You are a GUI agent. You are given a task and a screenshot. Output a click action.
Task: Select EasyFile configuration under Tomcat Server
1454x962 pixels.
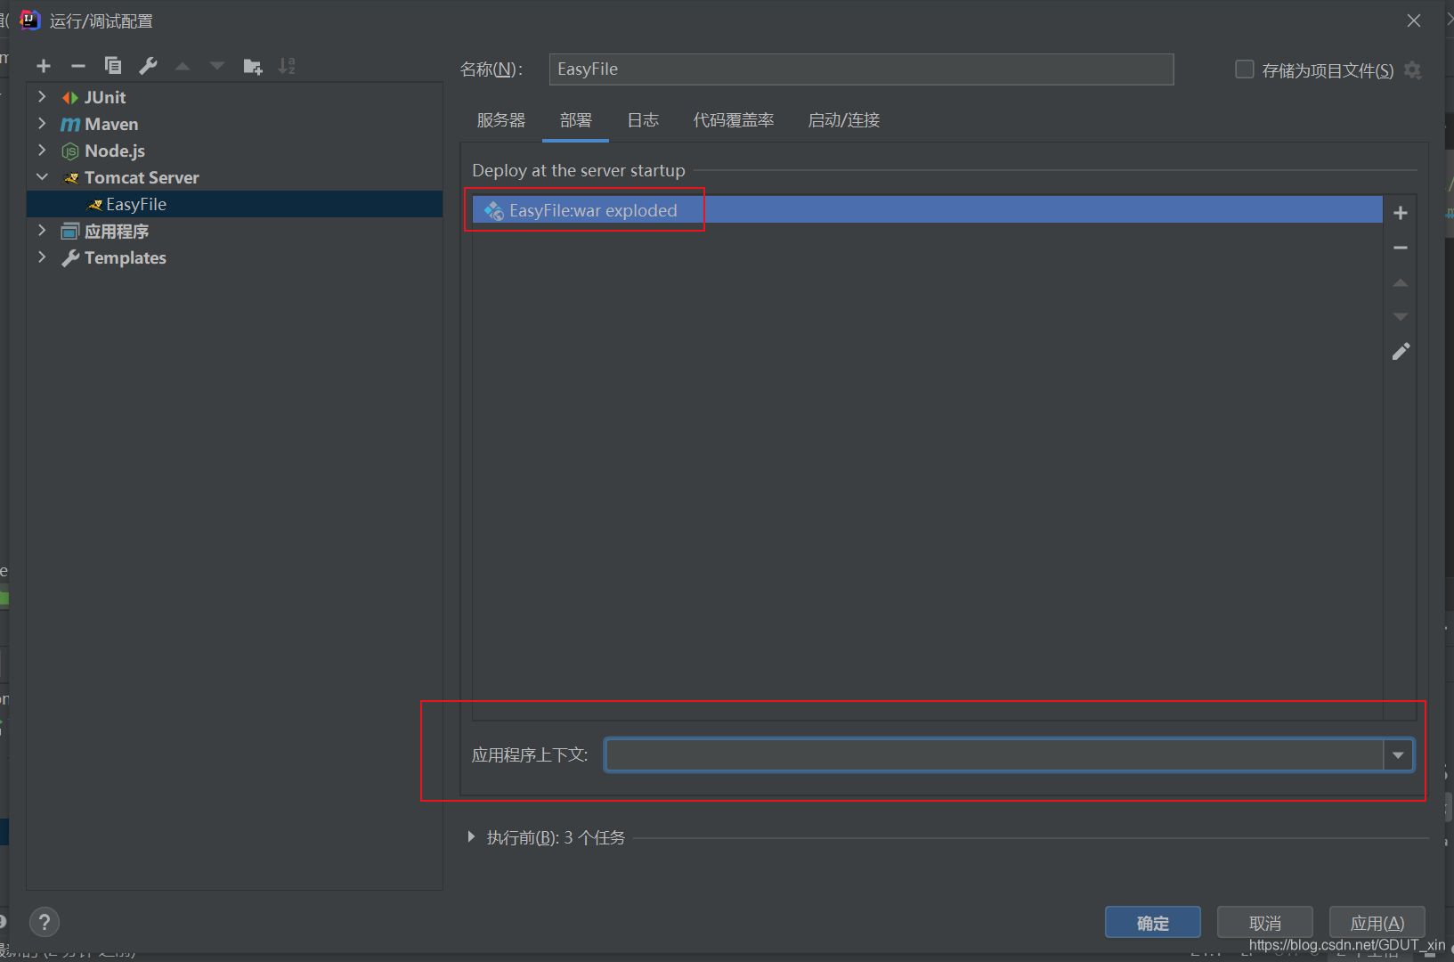(x=235, y=204)
